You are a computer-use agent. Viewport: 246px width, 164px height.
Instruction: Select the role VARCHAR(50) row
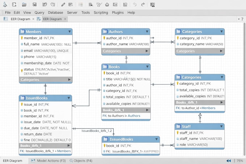click(200, 145)
